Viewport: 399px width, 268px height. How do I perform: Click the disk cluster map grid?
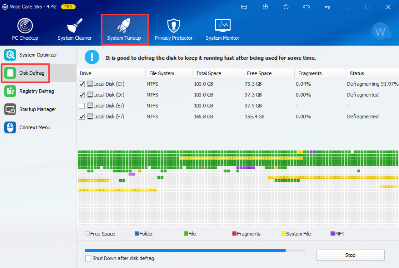[x=238, y=188]
